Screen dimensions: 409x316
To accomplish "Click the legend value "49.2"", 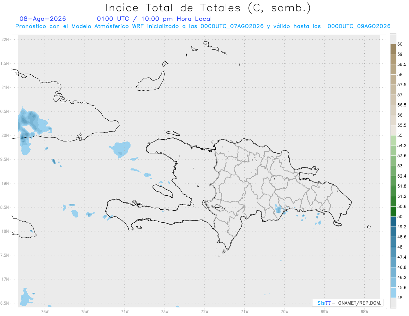I will click(x=402, y=227).
